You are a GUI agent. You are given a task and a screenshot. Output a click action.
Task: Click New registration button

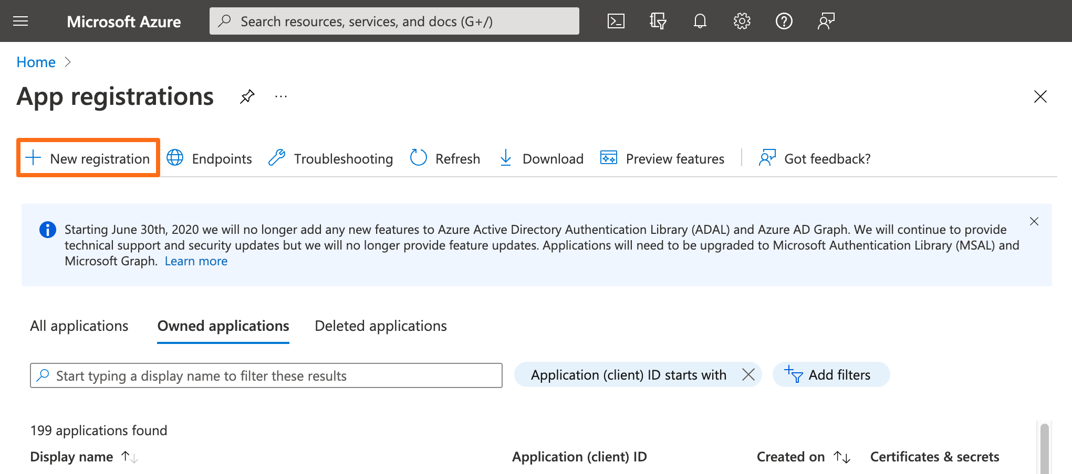click(x=88, y=158)
